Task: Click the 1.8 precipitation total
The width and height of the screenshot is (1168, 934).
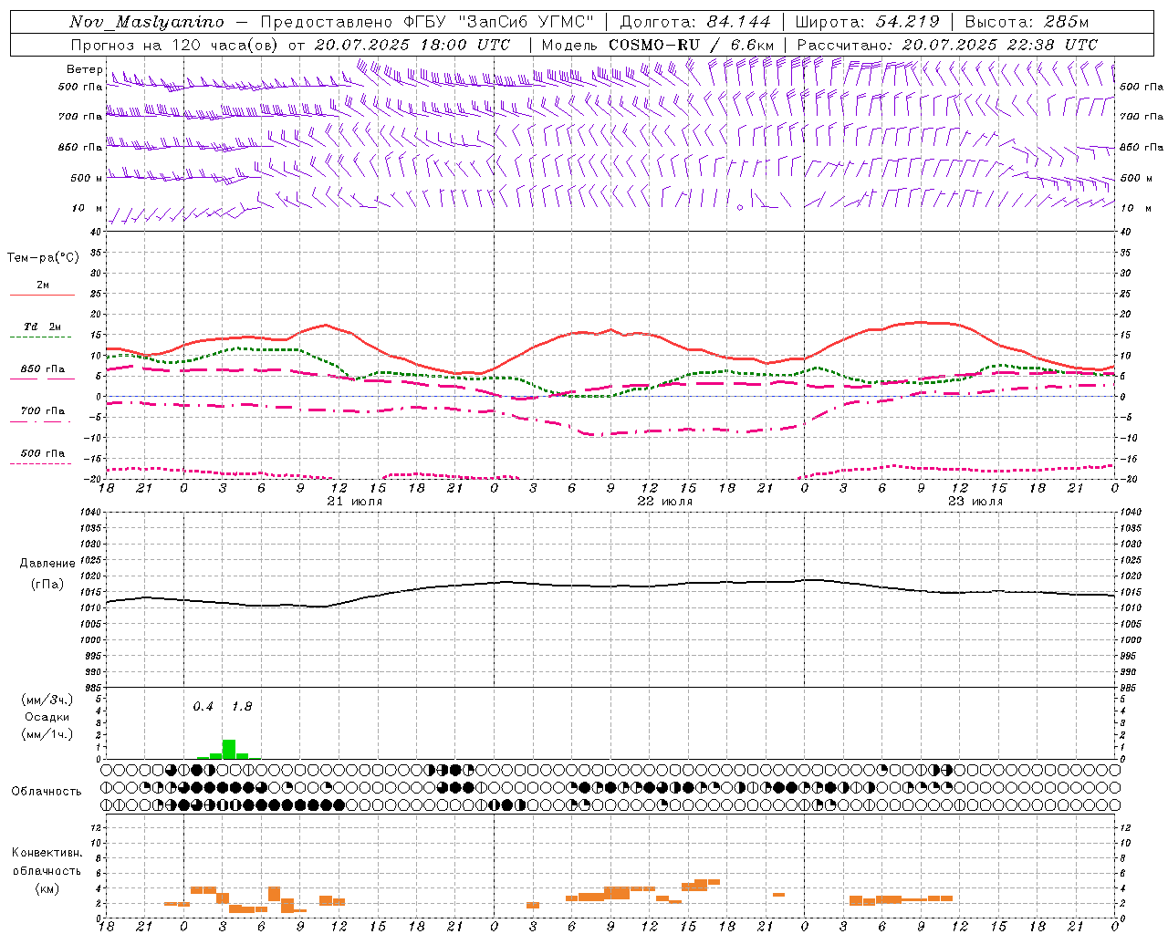Action: (242, 707)
